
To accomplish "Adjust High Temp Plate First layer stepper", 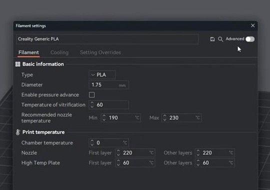I will point(118,163).
